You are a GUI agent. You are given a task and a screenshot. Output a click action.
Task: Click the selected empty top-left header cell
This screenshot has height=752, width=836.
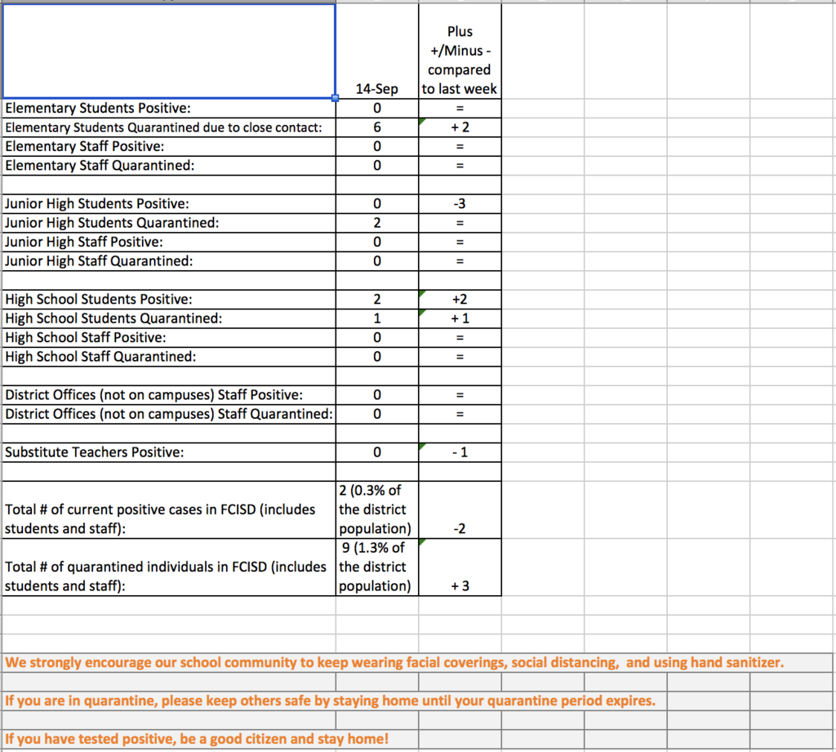(x=169, y=51)
